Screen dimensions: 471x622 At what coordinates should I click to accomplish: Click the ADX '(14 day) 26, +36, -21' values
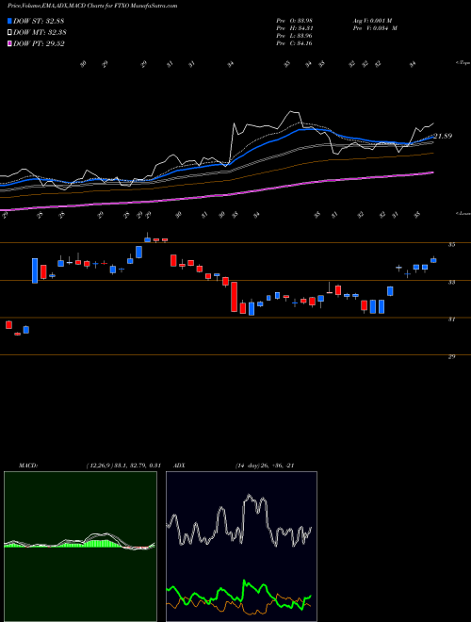264,466
